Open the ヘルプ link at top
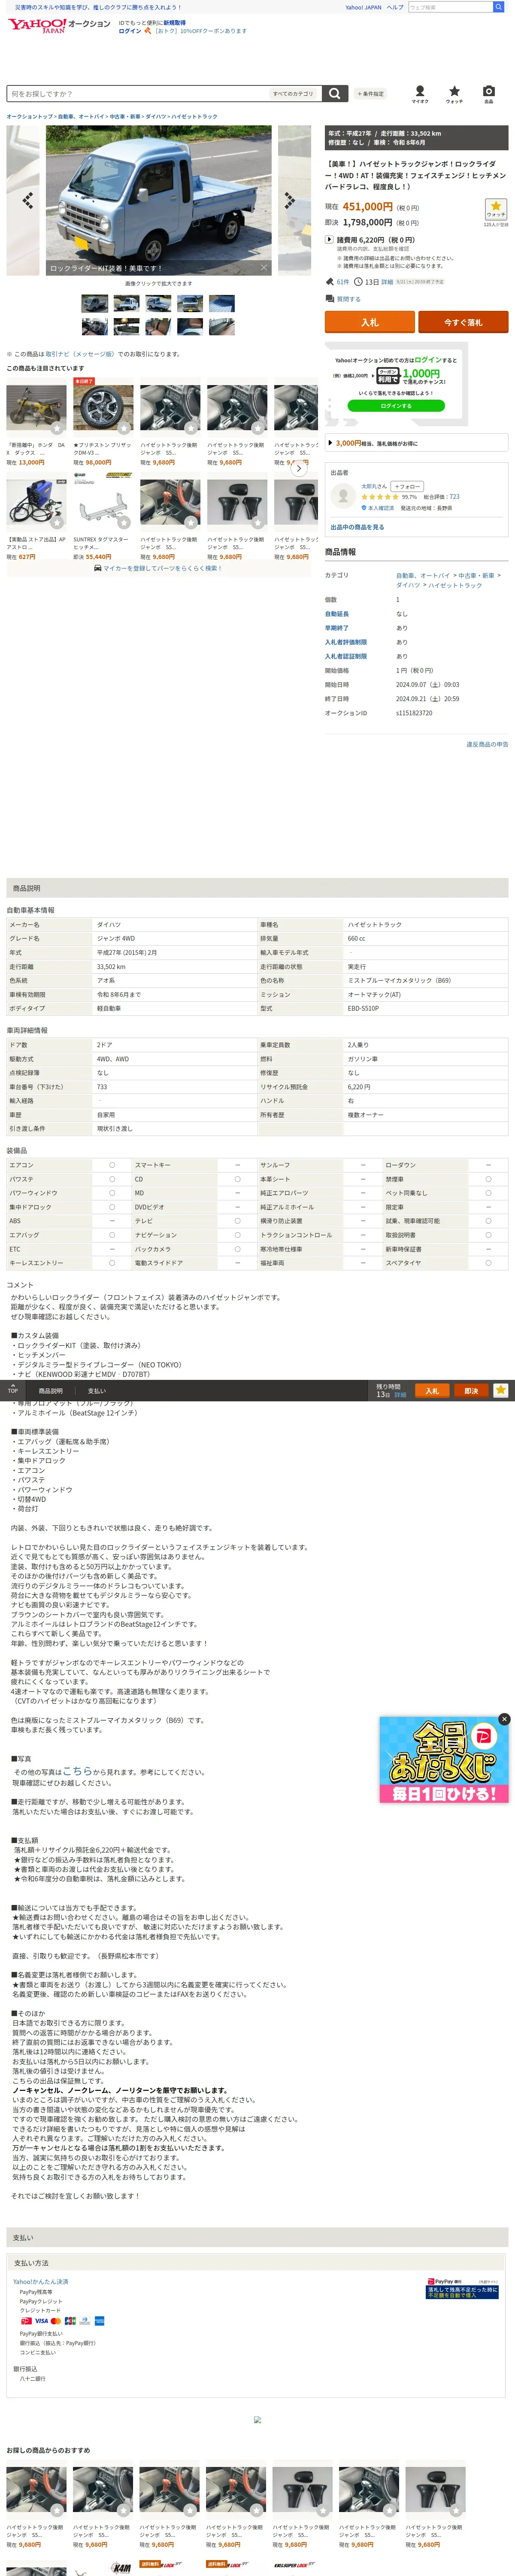The width and height of the screenshot is (515, 2576). (x=395, y=7)
